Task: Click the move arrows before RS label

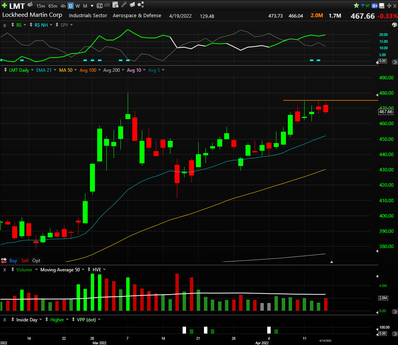Action: [13, 25]
